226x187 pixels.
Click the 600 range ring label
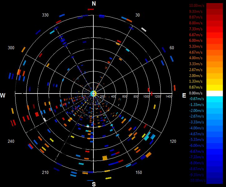pos(125,96)
